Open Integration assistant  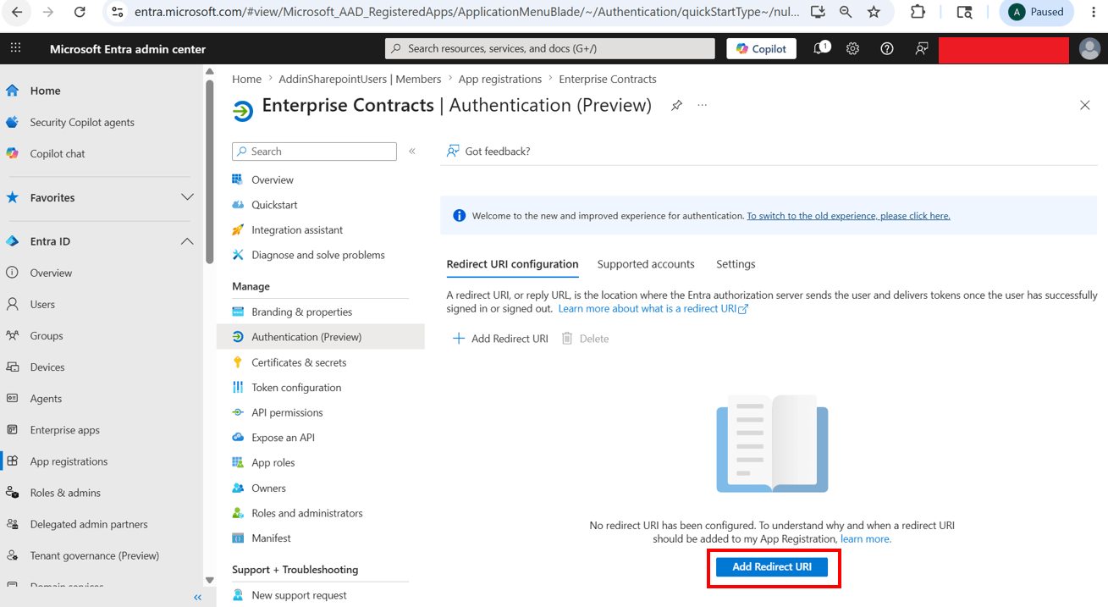[297, 229]
